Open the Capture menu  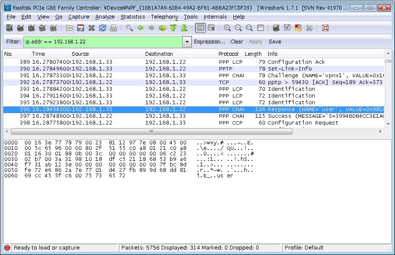pyautogui.click(x=79, y=17)
